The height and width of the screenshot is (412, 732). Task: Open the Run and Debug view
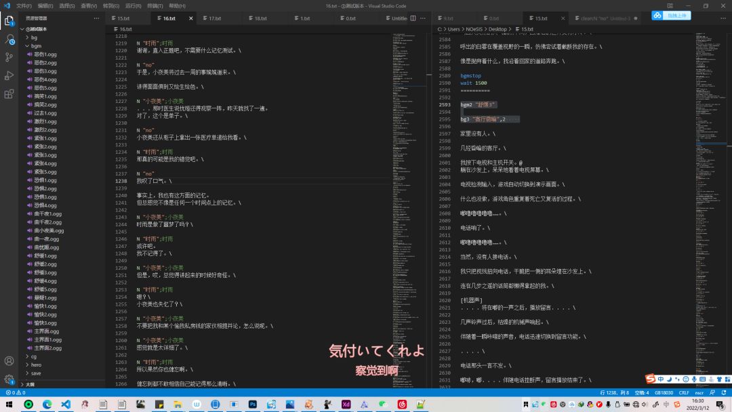pyautogui.click(x=9, y=75)
